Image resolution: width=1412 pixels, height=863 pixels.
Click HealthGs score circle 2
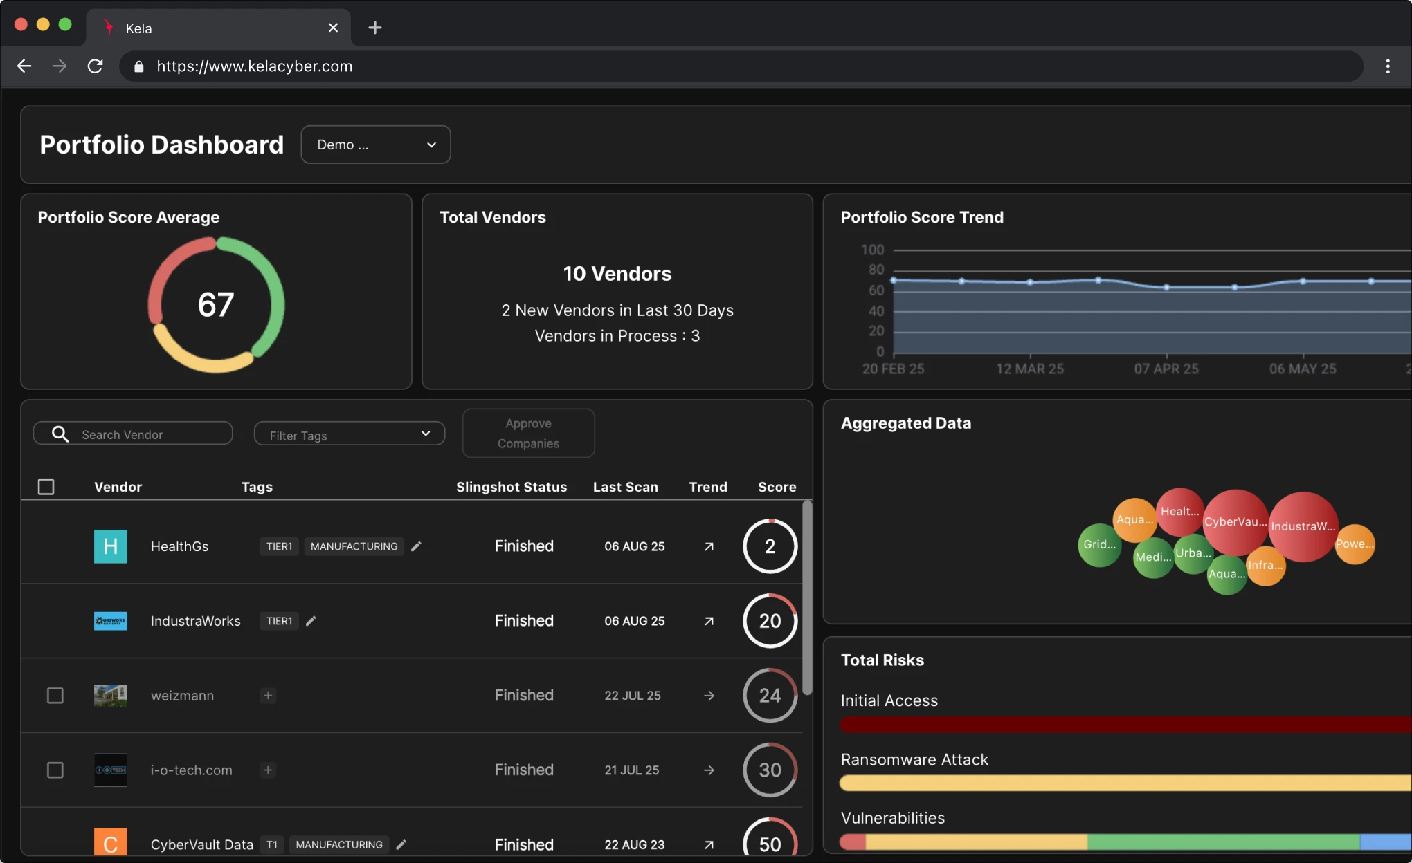click(x=770, y=546)
